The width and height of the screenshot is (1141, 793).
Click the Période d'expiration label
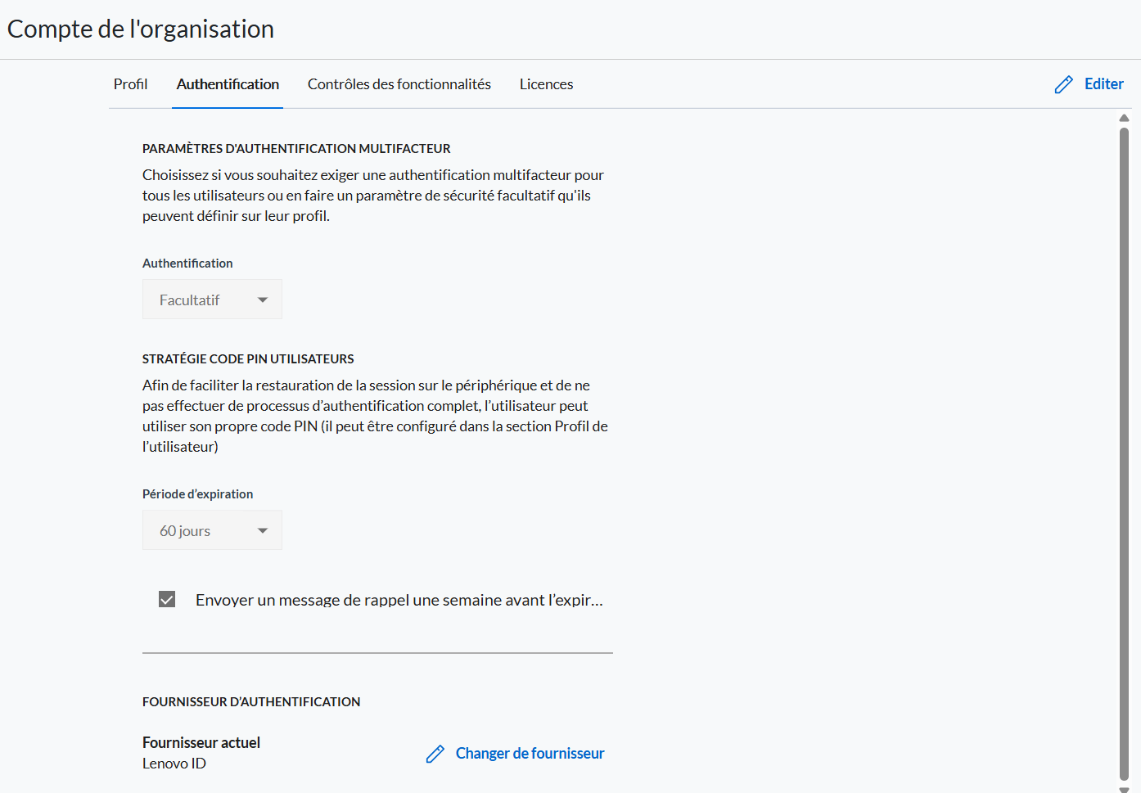tap(197, 493)
